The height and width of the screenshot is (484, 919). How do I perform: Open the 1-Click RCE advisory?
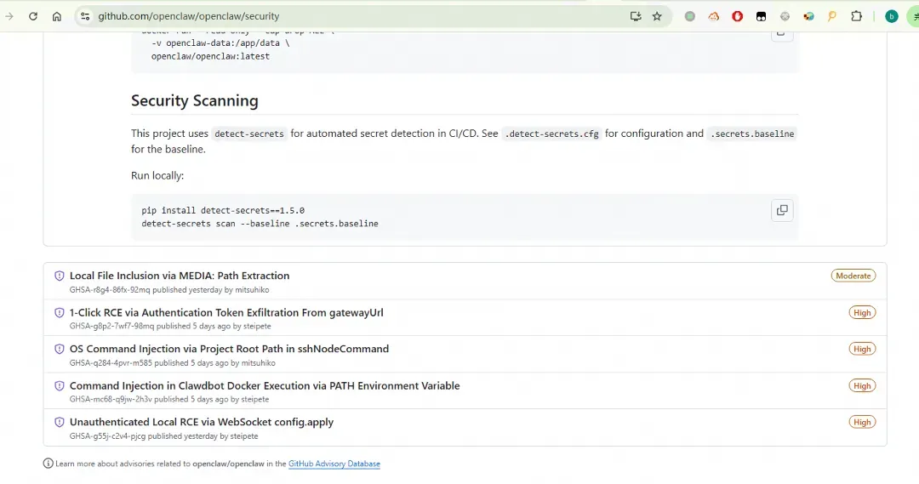[x=226, y=312]
